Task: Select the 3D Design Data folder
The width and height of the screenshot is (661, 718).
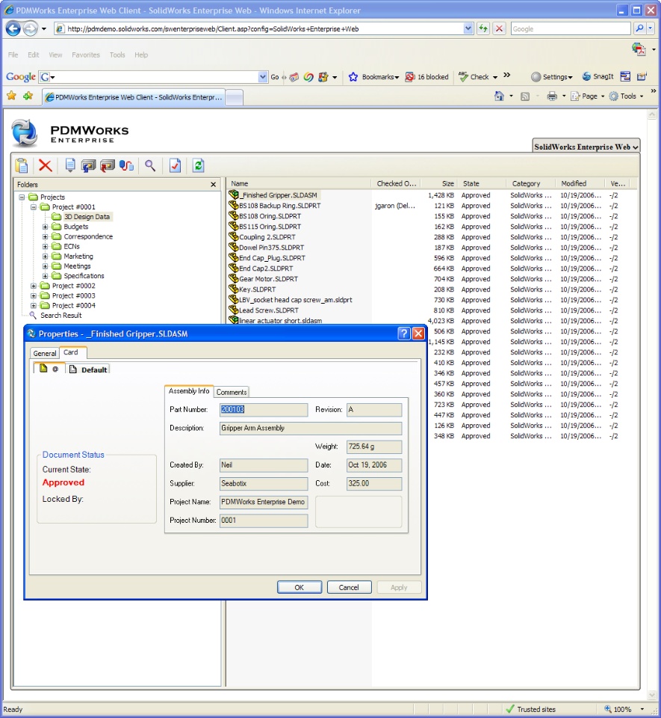Action: 87,217
